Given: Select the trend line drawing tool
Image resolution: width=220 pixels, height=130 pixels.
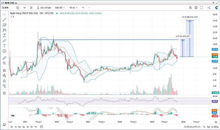Looking at the screenshot, I should point(4,19).
